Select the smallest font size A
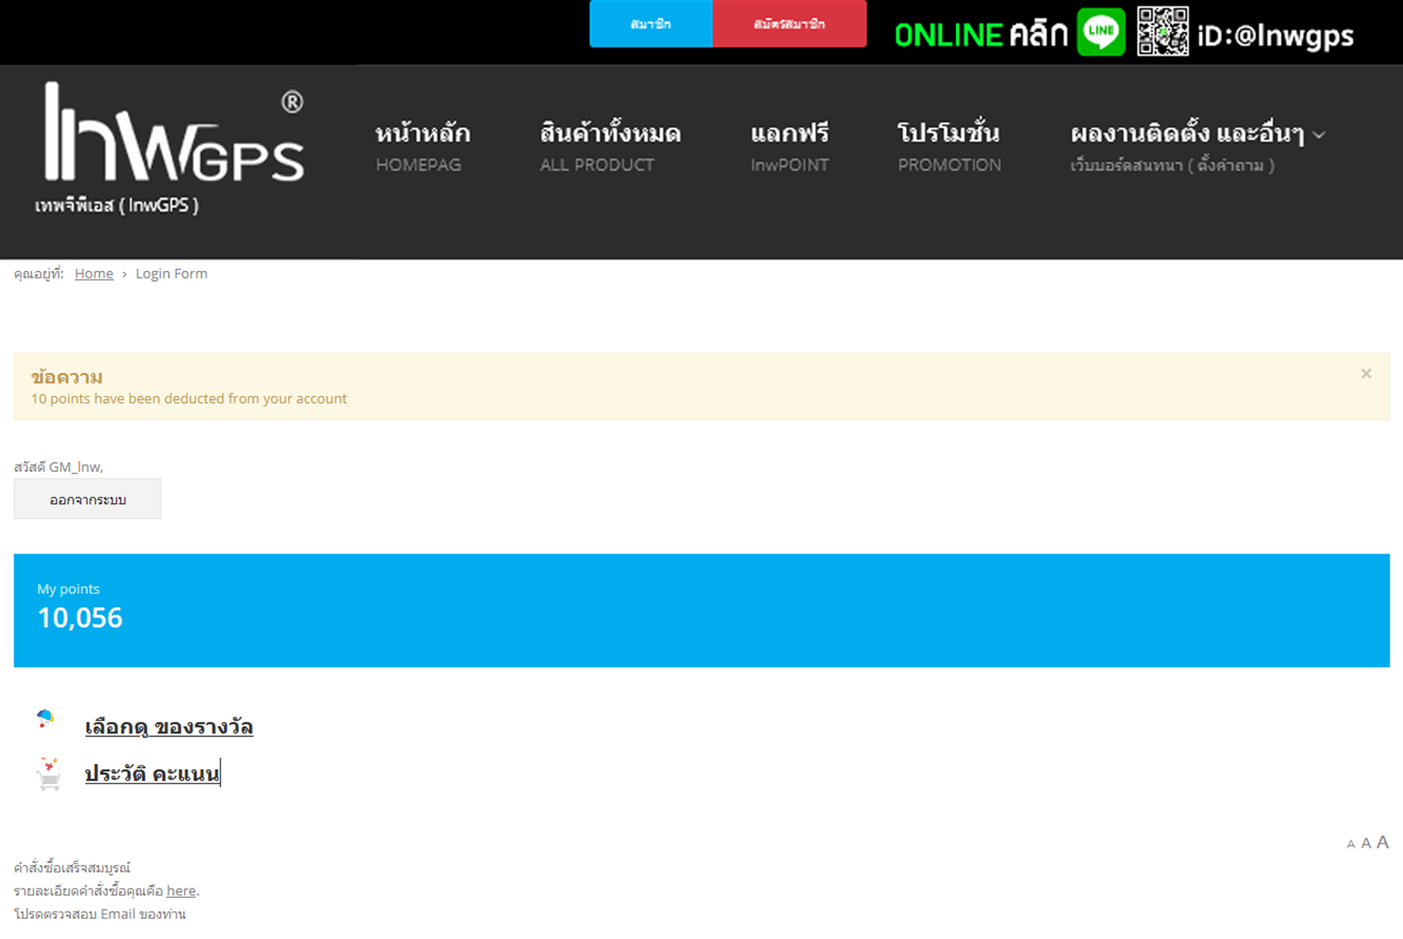The height and width of the screenshot is (939, 1403). (x=1351, y=844)
